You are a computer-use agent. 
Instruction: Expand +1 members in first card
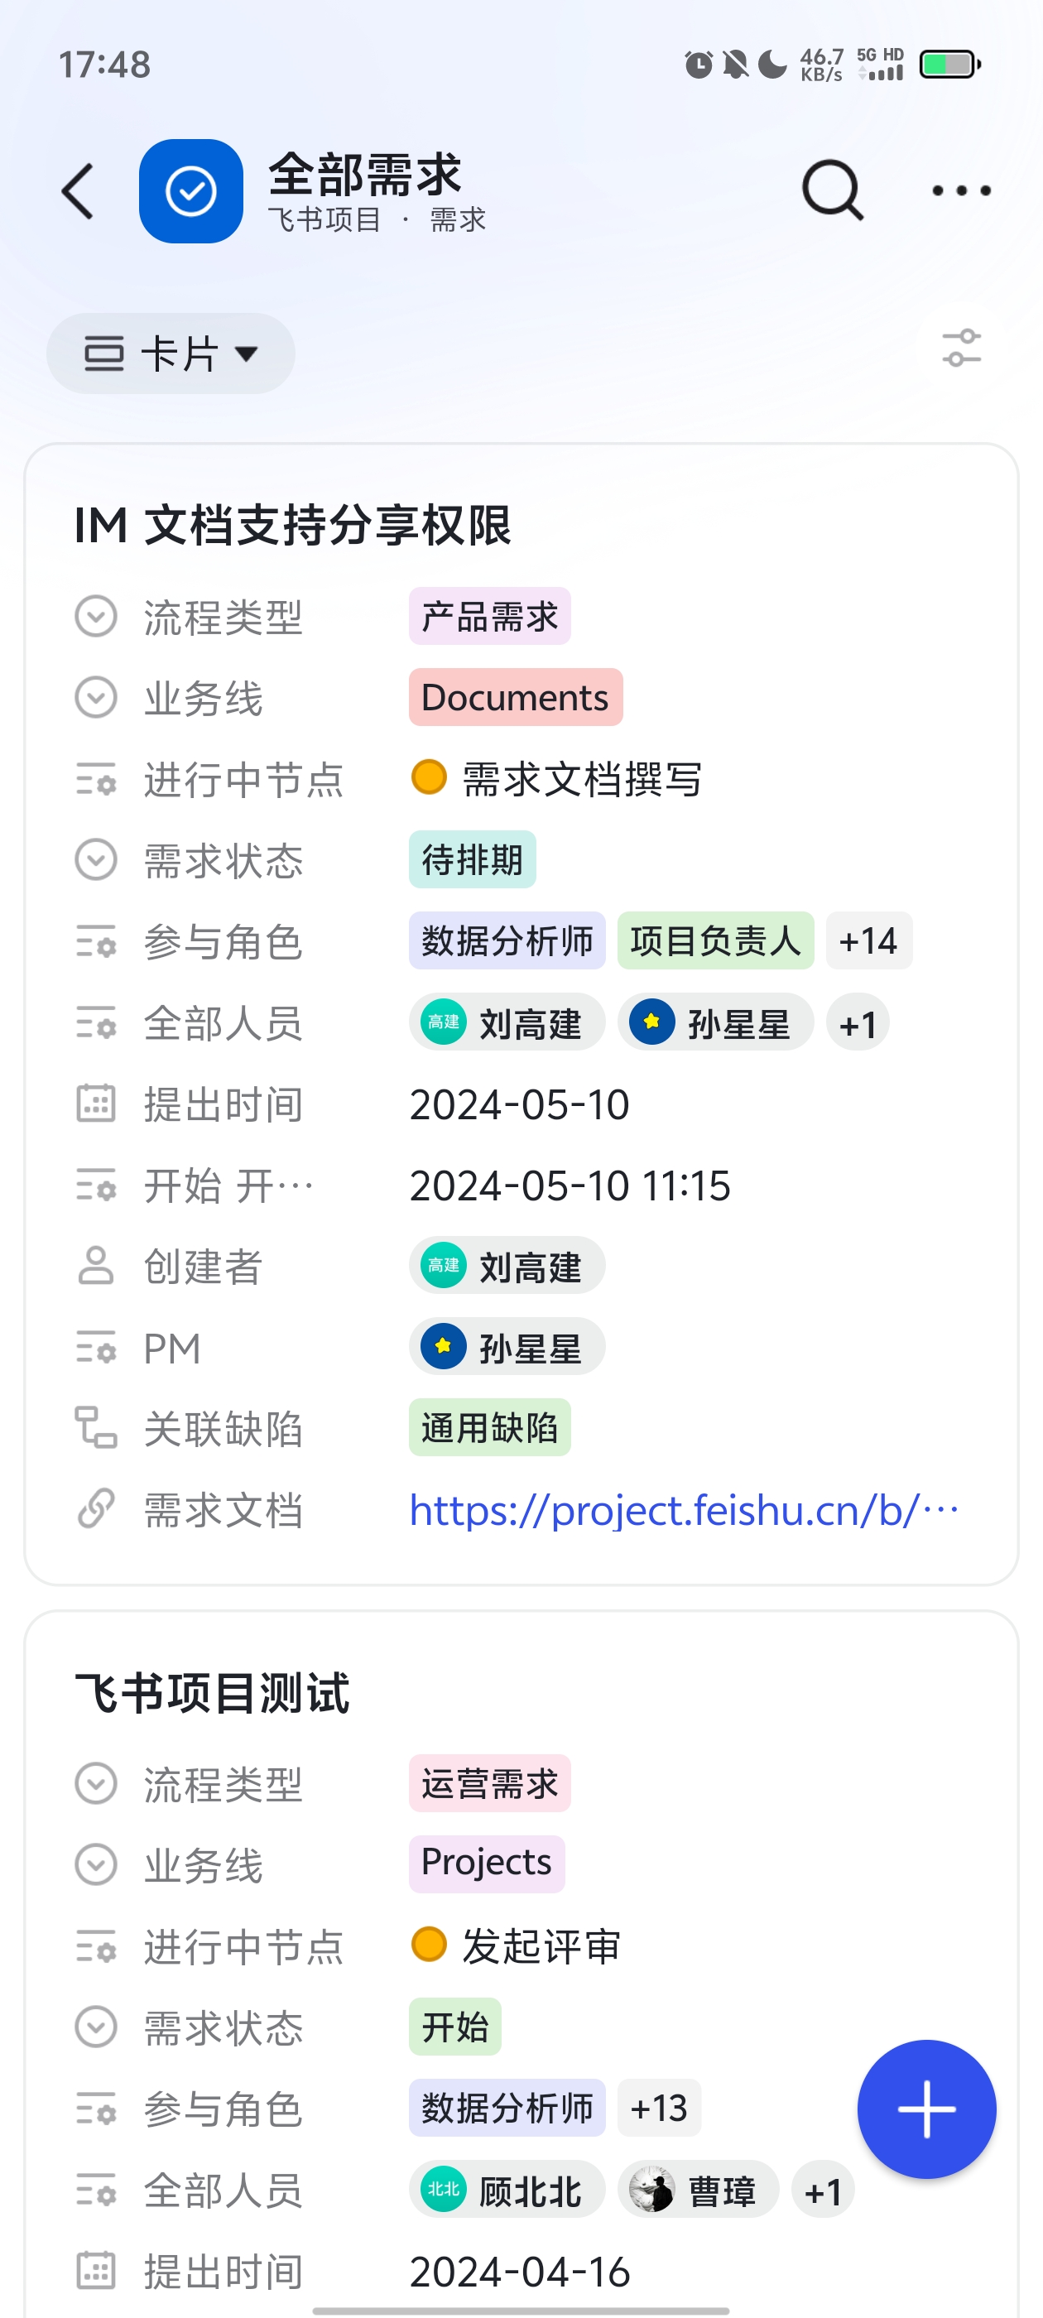tap(858, 1023)
